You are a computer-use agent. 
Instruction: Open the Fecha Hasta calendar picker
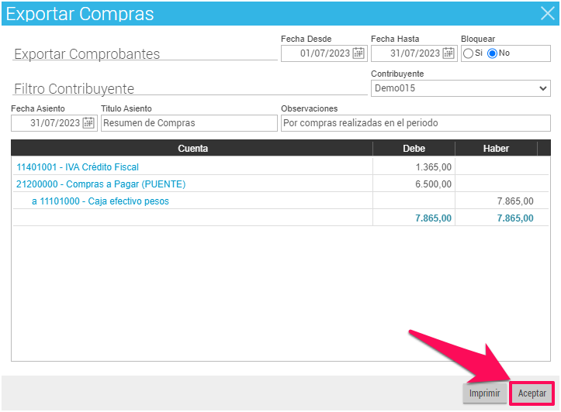point(448,53)
